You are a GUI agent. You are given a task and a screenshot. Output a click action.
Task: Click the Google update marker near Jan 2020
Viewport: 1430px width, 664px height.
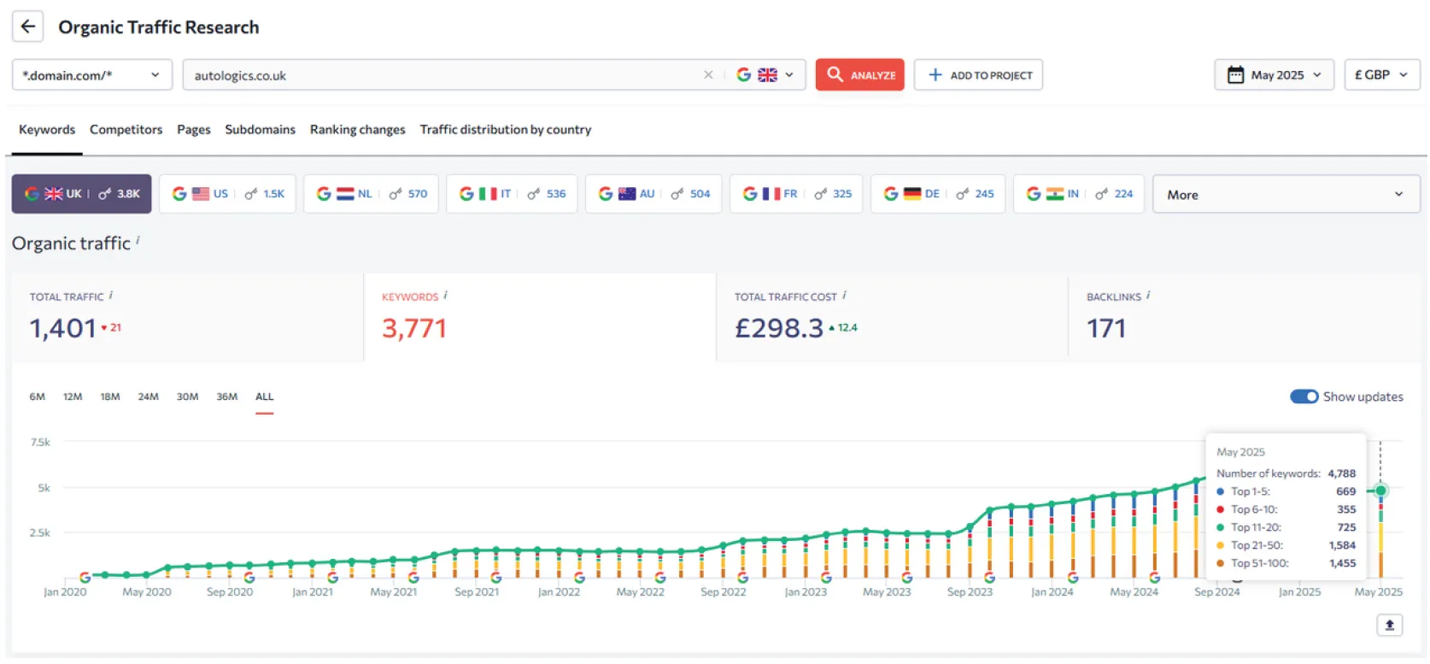(x=85, y=578)
